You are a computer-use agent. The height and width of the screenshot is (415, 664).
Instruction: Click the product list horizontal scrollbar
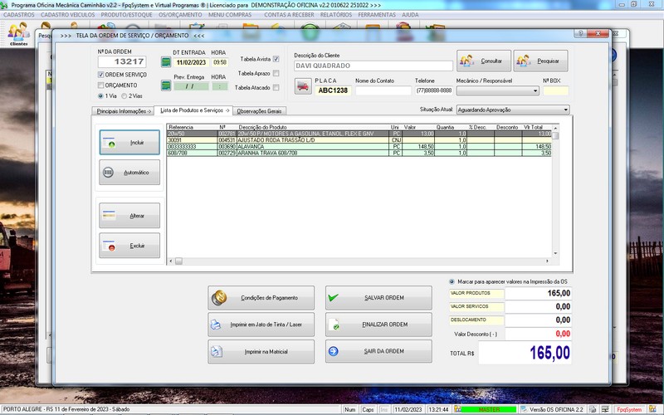pos(359,261)
